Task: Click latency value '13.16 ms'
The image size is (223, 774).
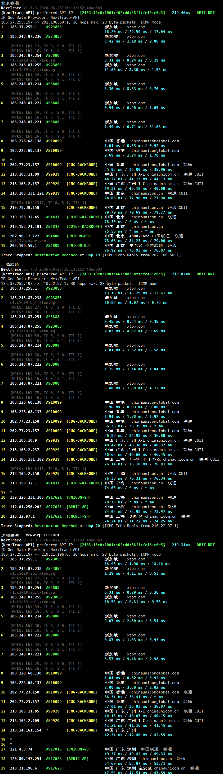Action: [113, 293]
